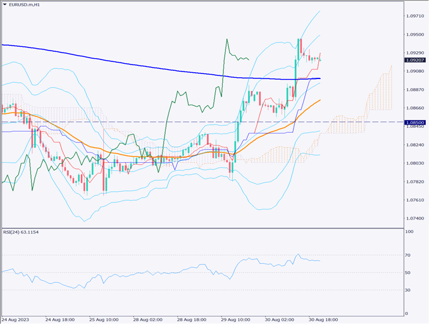Click the 1.08870 price axis label
This screenshot has height=324, width=429.
pyautogui.click(x=416, y=90)
